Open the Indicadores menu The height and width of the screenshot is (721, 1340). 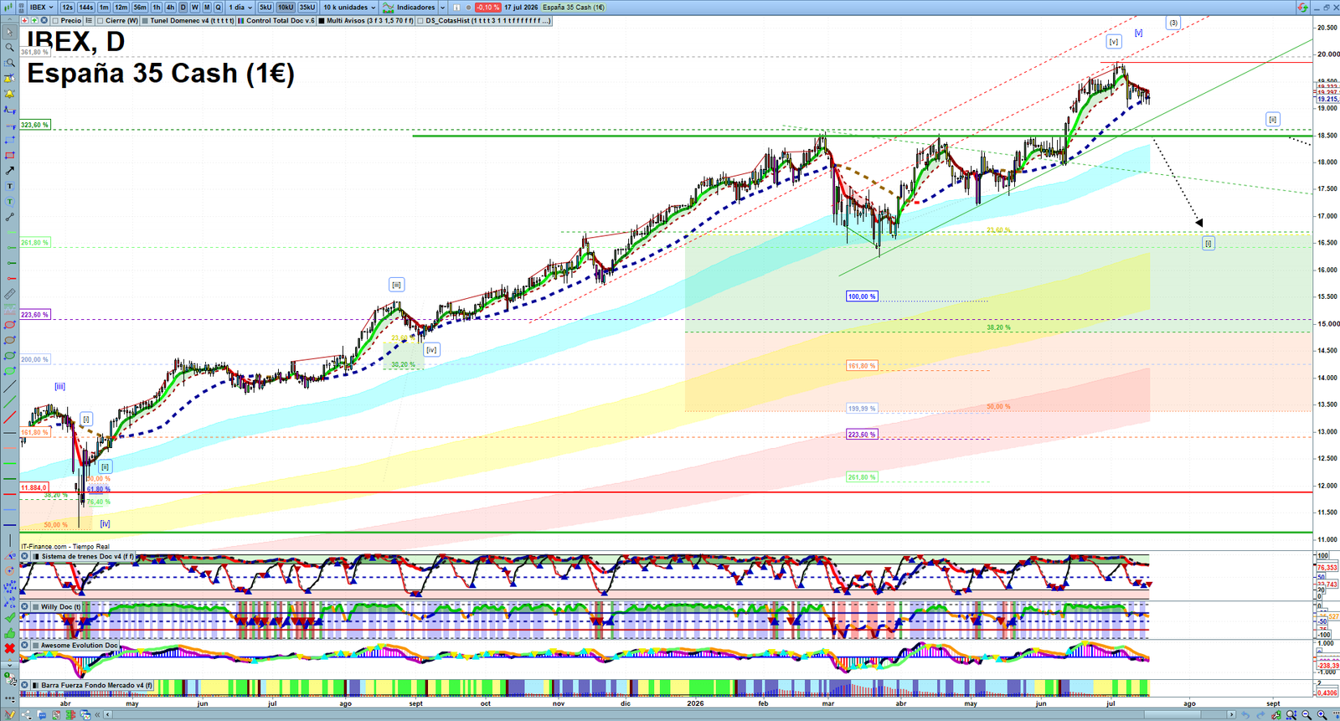coord(408,8)
